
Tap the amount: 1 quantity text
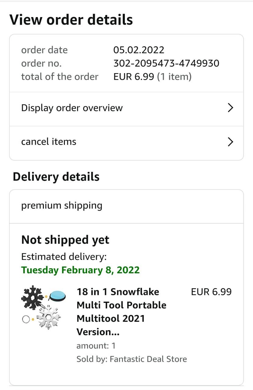pyautogui.click(x=96, y=346)
